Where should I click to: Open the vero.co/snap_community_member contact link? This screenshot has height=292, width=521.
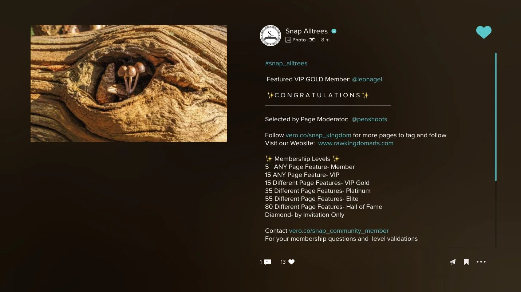[x=339, y=231]
